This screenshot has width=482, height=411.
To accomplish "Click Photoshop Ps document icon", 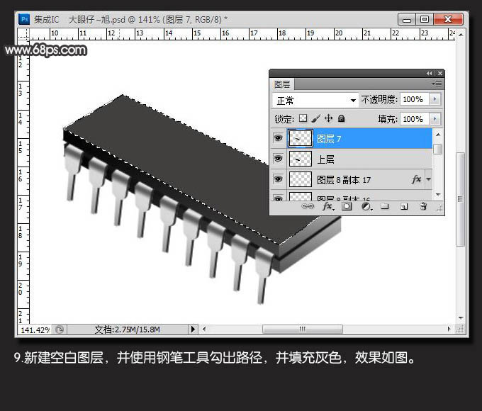I will [x=24, y=19].
